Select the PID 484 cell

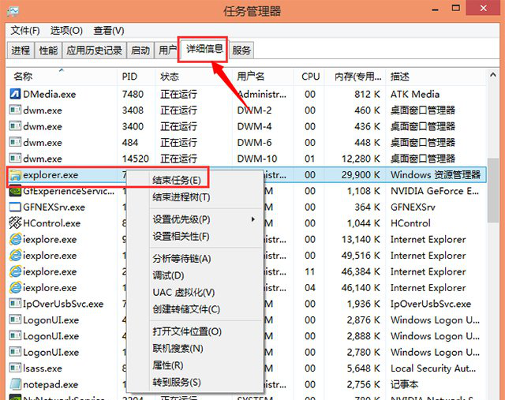[130, 142]
